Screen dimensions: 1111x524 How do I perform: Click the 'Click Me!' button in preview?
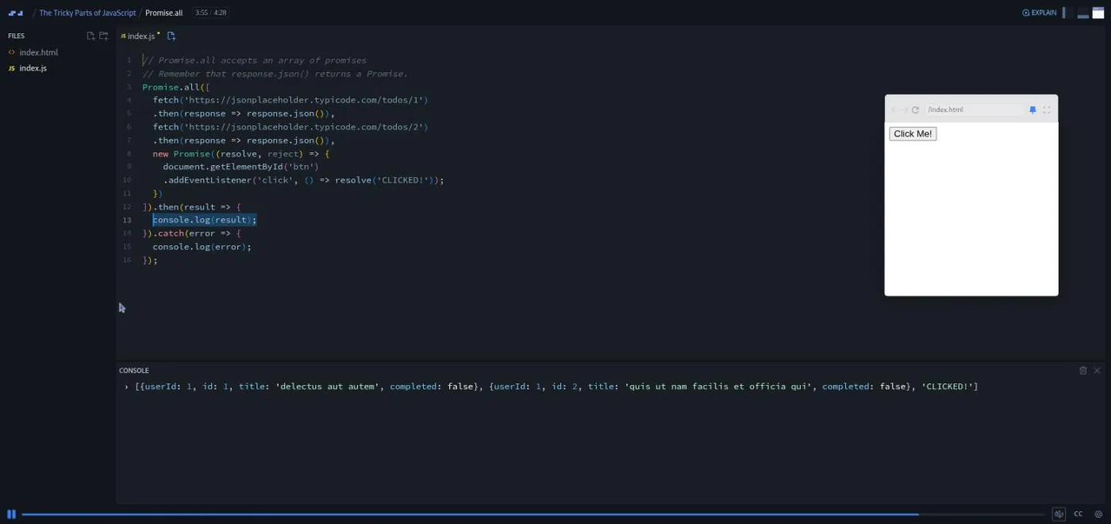point(913,133)
